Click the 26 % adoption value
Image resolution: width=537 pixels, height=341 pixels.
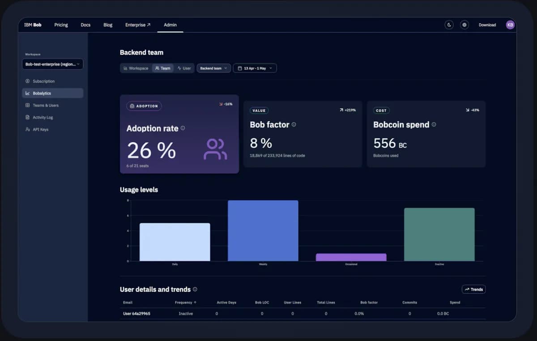click(151, 150)
